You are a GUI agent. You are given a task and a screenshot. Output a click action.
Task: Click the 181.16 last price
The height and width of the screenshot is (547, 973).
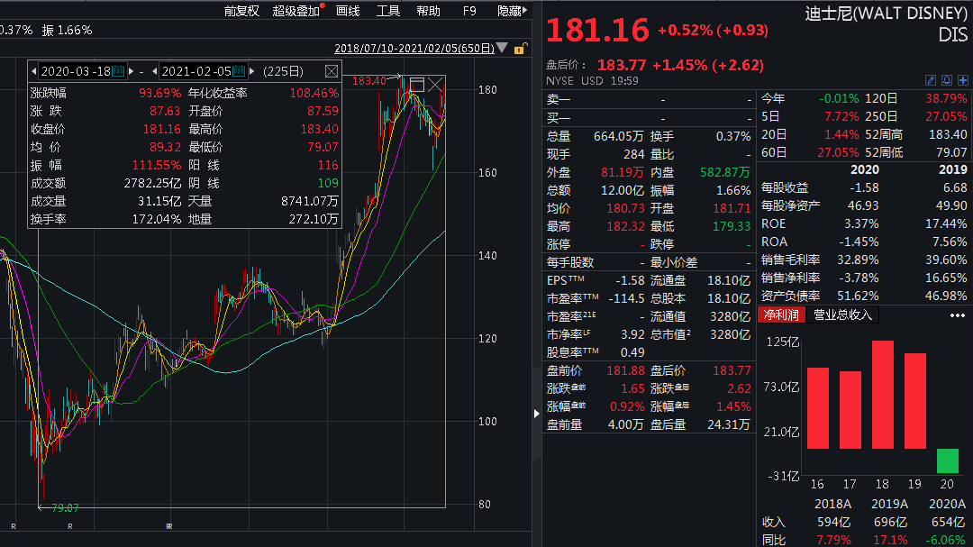[x=597, y=31]
